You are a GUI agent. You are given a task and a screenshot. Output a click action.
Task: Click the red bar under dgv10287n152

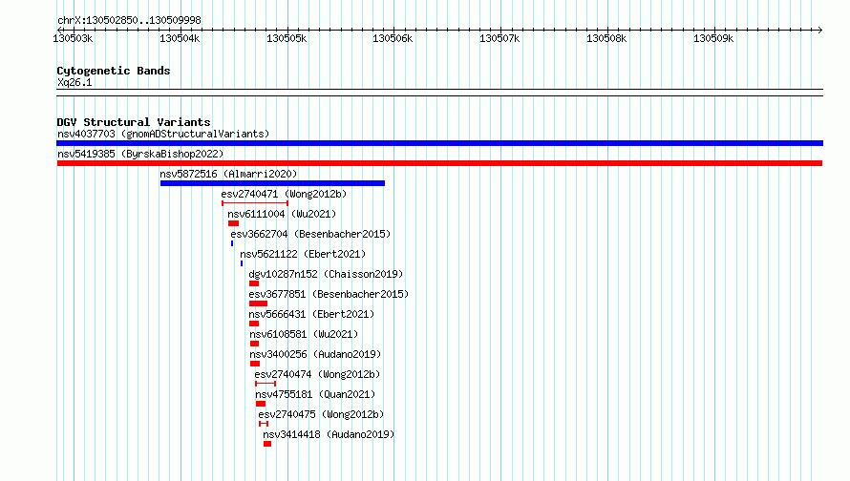pos(254,283)
